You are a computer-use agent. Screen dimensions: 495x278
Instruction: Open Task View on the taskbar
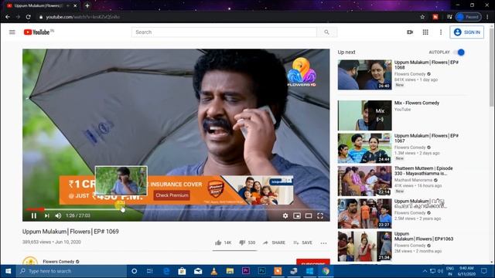[x=149, y=271]
